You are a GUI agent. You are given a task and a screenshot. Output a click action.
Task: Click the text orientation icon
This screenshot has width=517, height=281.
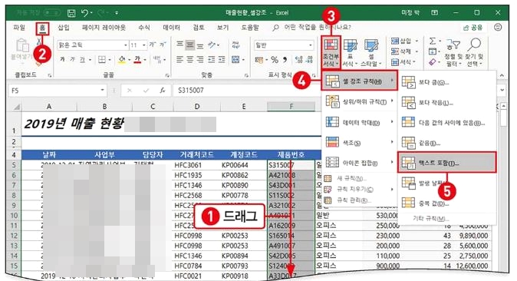tap(212, 45)
